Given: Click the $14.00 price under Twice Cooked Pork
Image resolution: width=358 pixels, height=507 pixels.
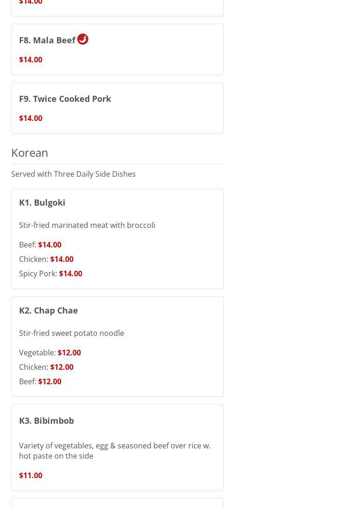Looking at the screenshot, I should 31,118.
